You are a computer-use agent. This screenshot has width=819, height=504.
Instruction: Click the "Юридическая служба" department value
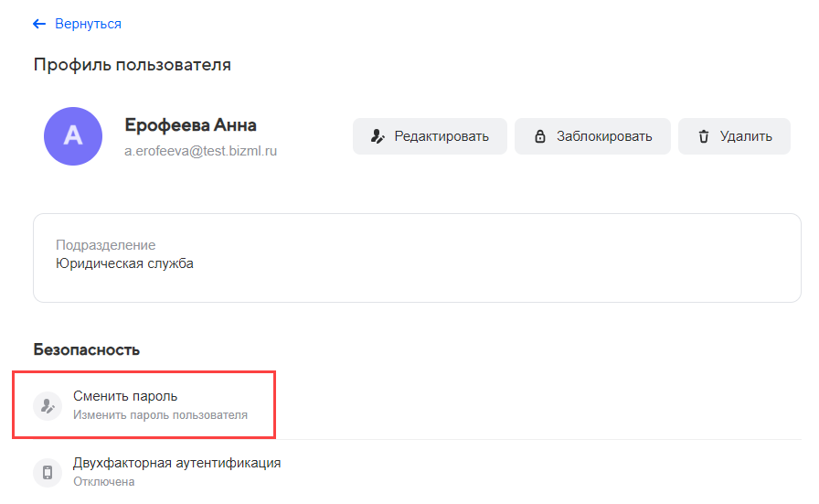(x=124, y=263)
